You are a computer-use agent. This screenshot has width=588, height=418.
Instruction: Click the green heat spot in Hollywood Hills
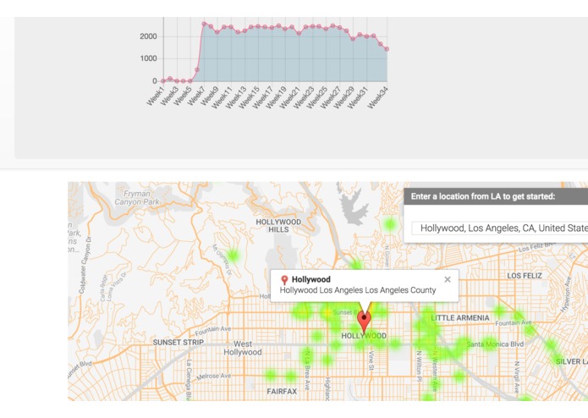[x=233, y=256]
